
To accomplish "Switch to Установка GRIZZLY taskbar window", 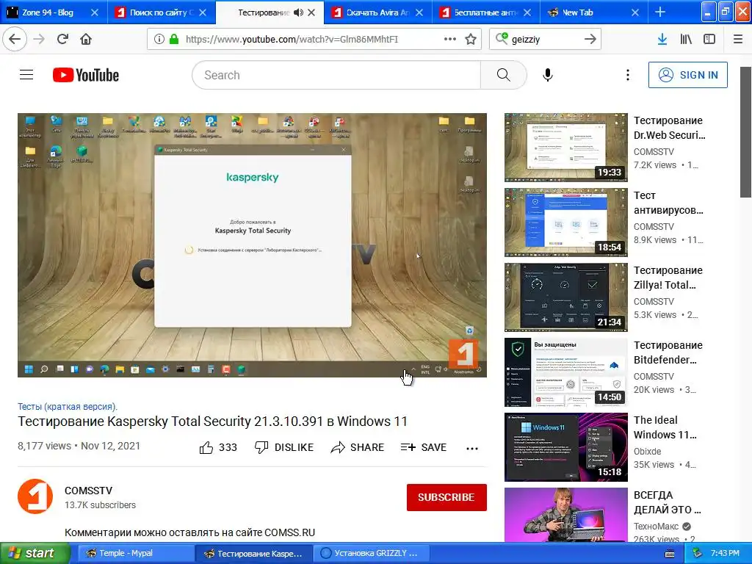I will [372, 553].
